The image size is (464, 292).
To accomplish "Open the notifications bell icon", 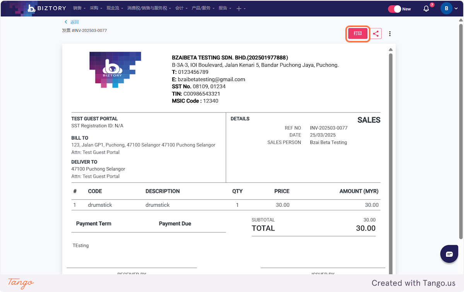I will 426,8.
